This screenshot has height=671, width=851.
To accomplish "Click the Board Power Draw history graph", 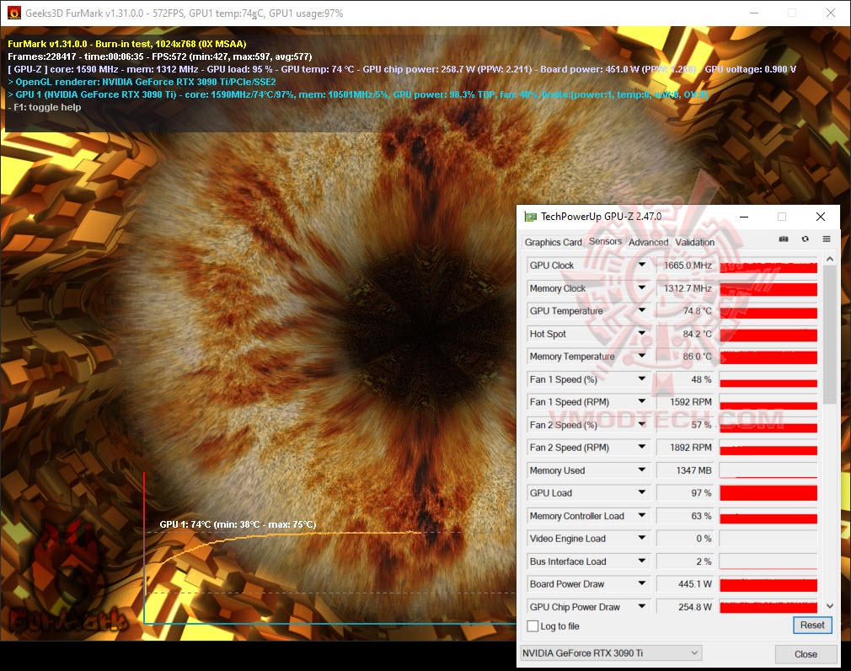I will [x=768, y=584].
